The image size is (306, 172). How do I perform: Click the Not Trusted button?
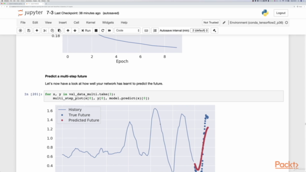[x=211, y=22]
